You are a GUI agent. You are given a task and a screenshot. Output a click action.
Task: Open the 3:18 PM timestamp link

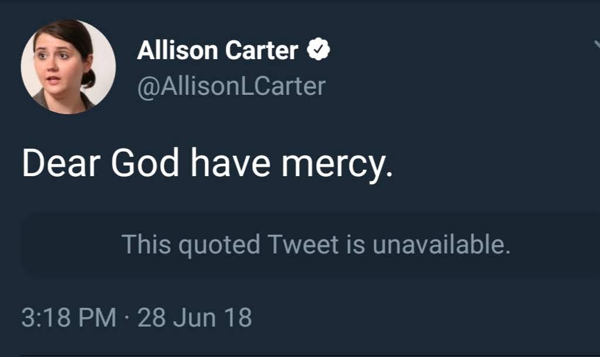tap(69, 318)
